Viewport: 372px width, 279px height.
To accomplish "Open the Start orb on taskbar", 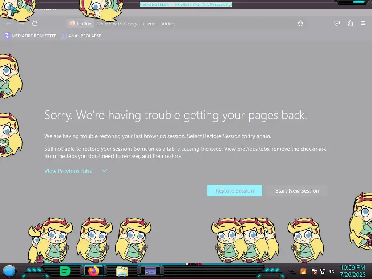I will pos(9,271).
